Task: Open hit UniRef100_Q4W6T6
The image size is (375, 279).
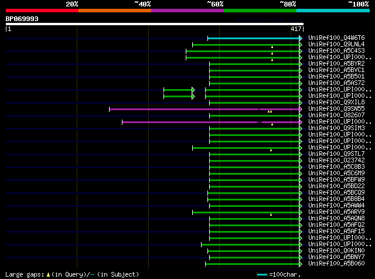Action: coord(336,38)
